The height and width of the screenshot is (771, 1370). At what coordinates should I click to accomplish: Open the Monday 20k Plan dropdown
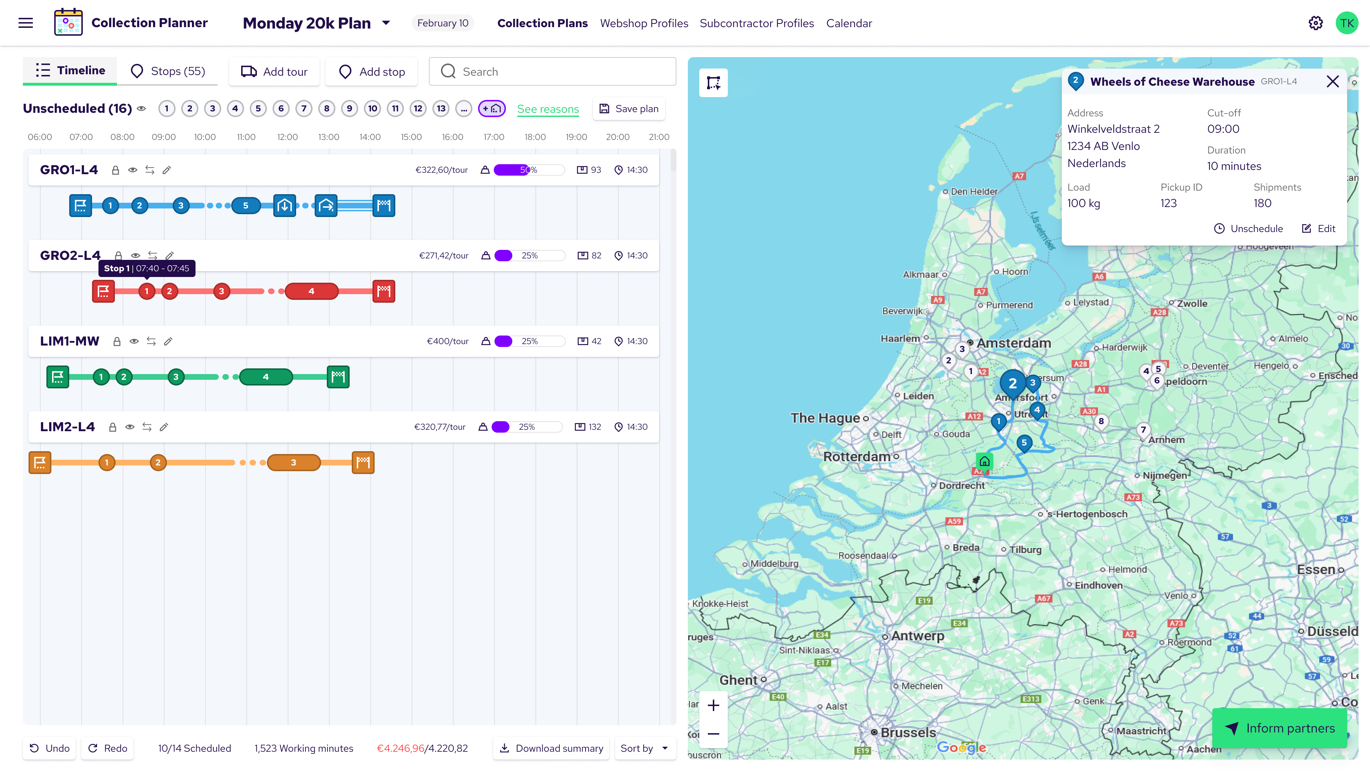coord(386,23)
